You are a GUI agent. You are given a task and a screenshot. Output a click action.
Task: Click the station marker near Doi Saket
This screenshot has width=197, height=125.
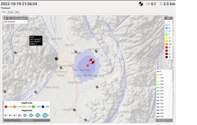coord(96,52)
